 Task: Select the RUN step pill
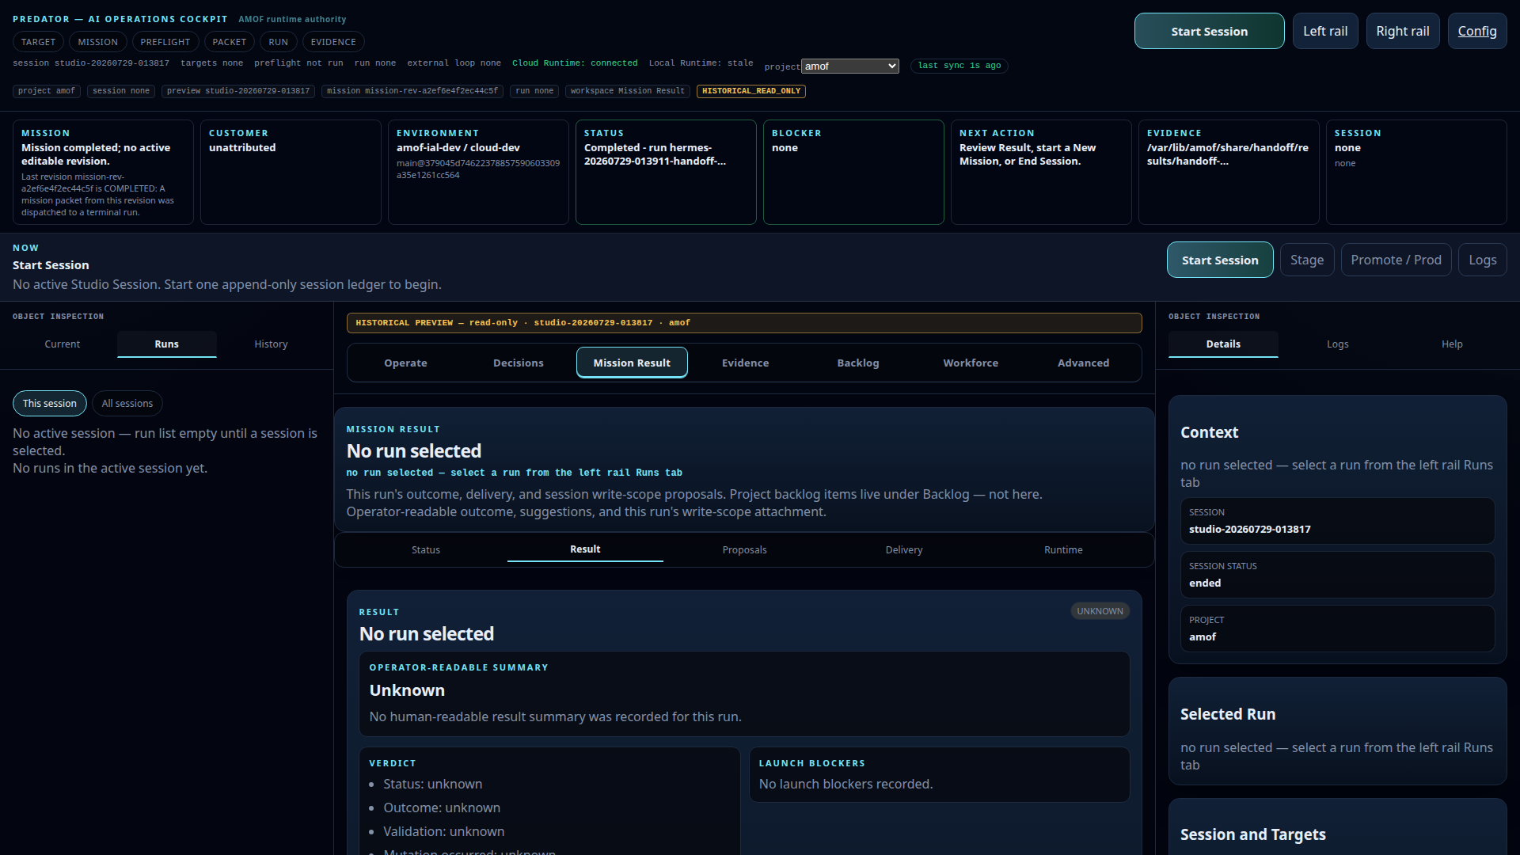click(278, 42)
